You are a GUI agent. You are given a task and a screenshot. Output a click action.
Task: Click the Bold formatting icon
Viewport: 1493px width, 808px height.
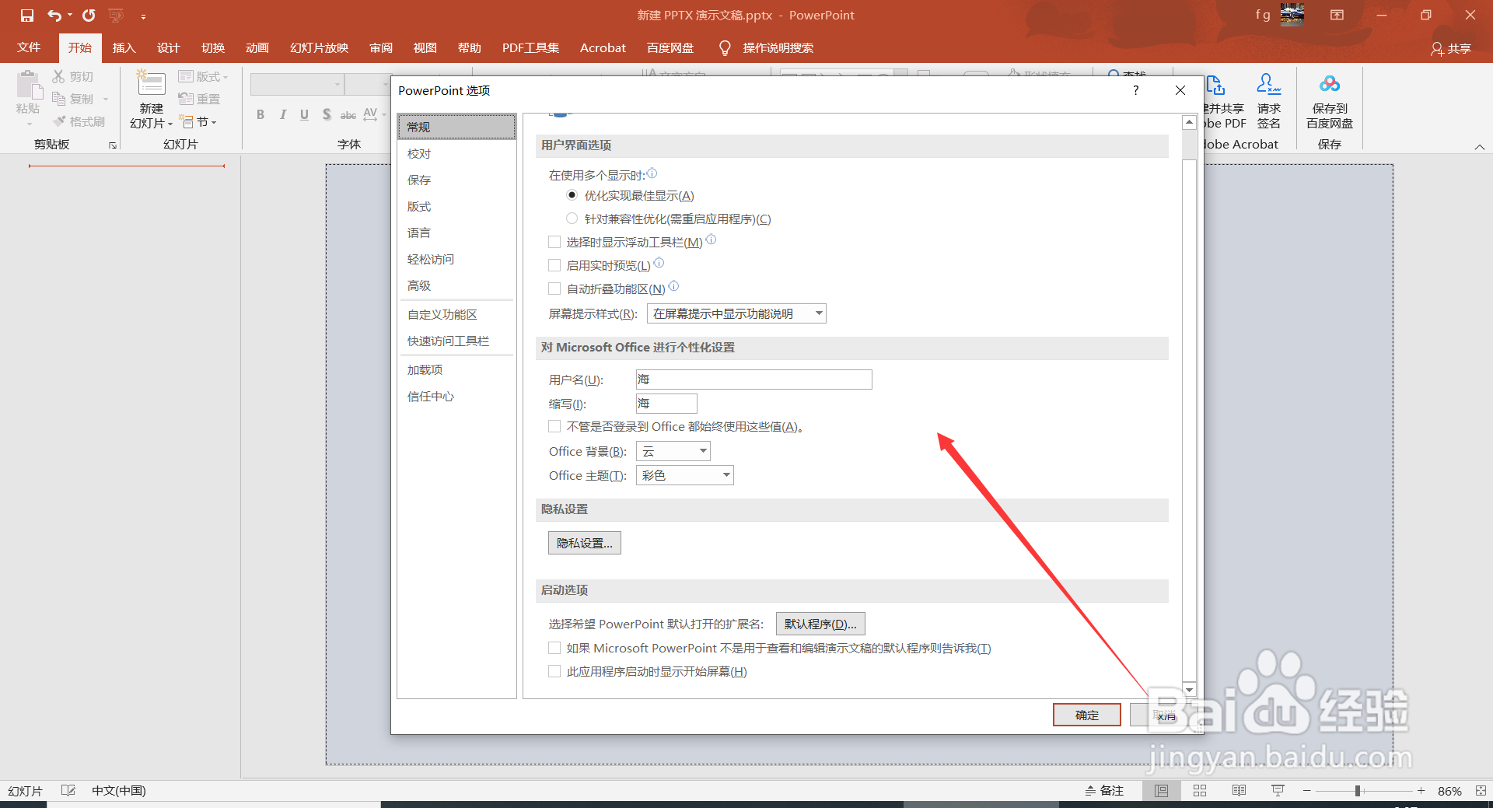click(x=260, y=114)
